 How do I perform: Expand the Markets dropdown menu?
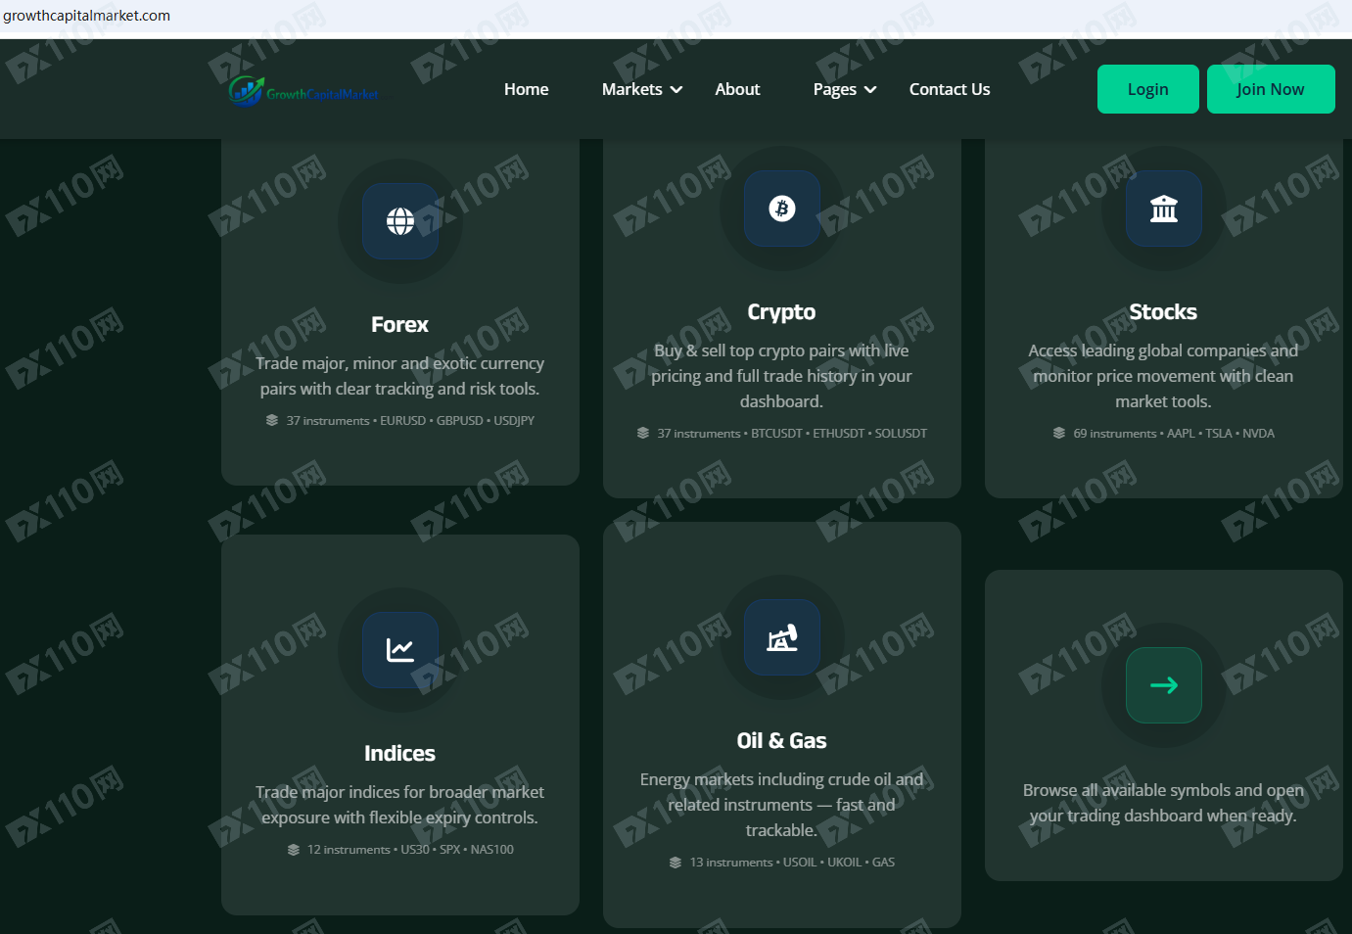coord(641,89)
